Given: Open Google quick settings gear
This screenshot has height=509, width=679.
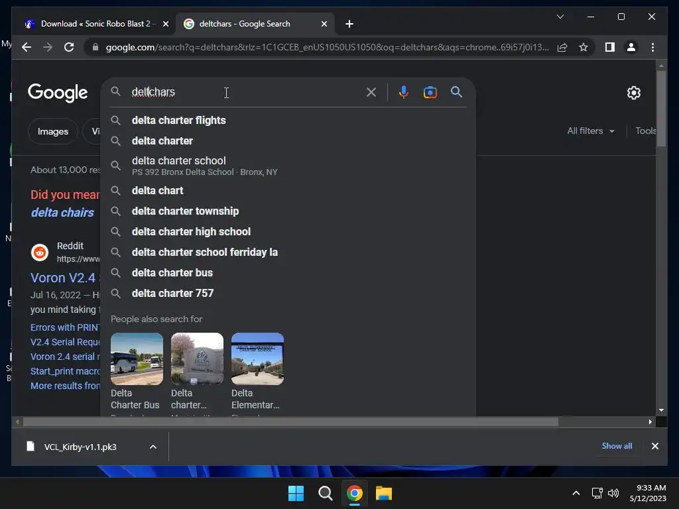Looking at the screenshot, I should [633, 93].
